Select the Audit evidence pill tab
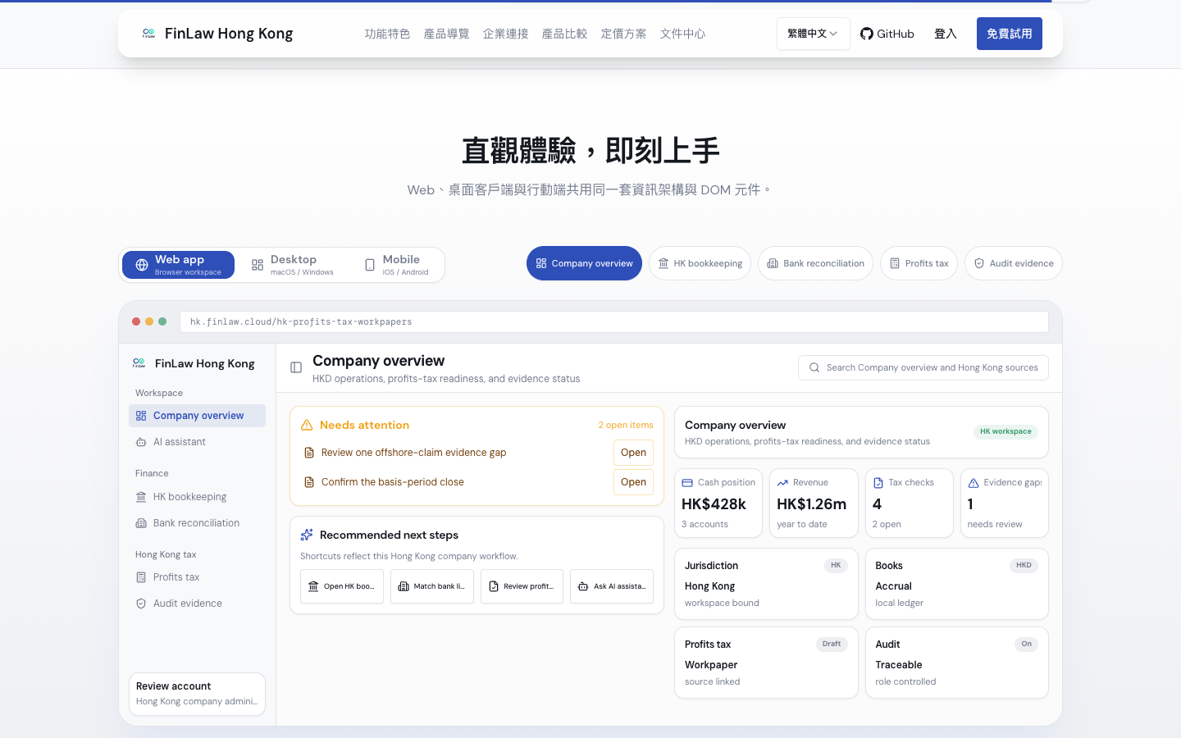Screen dimensions: 1181x738 [x=1014, y=263]
